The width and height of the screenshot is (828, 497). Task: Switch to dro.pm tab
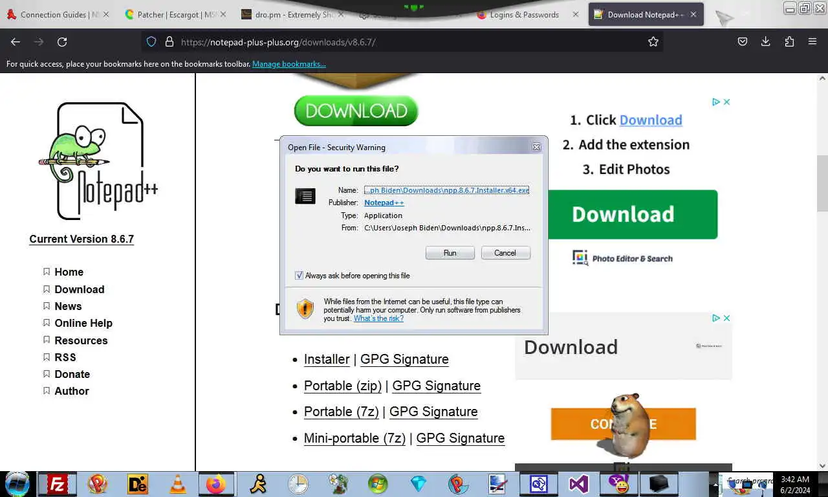[x=292, y=14]
